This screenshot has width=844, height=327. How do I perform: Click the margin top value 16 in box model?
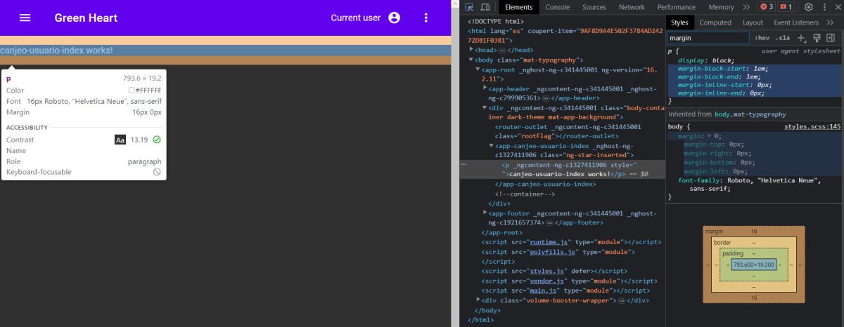click(754, 231)
